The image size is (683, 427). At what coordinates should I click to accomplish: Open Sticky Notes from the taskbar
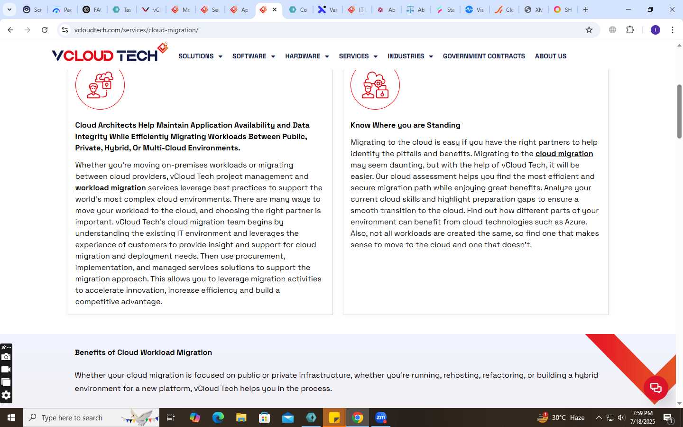(x=334, y=418)
